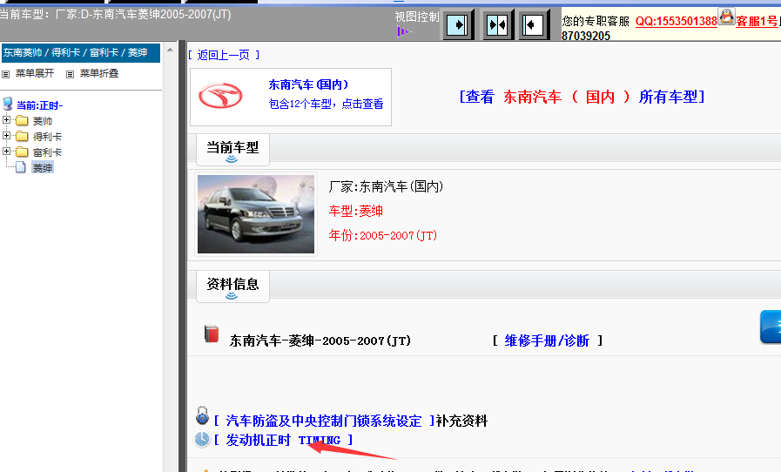This screenshot has width=781, height=472.
Task: Click the left panel scrollbar up arrow
Action: [170, 50]
